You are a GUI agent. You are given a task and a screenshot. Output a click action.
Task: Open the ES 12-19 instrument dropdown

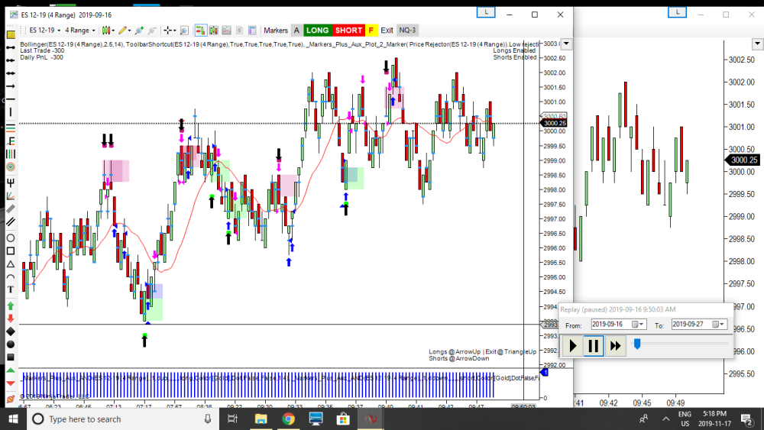coord(44,31)
